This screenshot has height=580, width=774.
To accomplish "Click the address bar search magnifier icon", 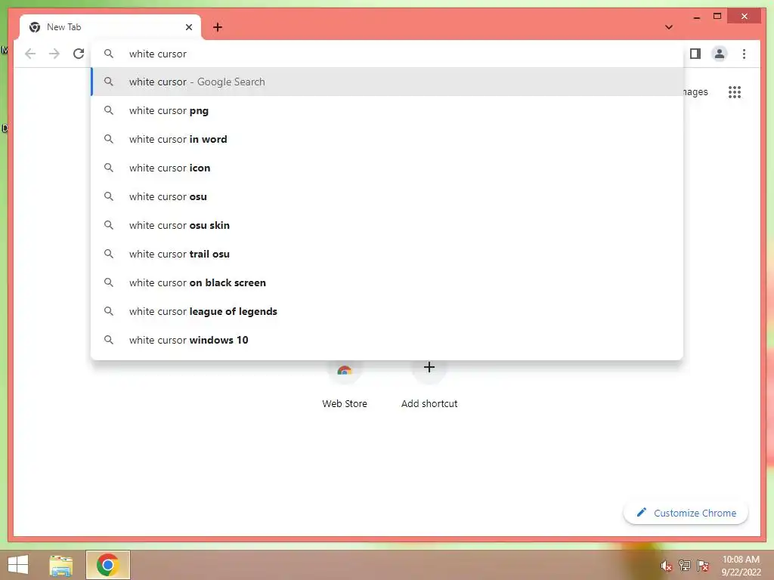I will pyautogui.click(x=109, y=54).
